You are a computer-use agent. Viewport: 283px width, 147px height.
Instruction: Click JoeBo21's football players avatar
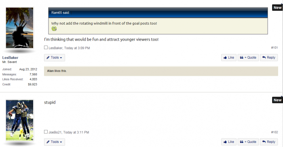click(x=19, y=120)
